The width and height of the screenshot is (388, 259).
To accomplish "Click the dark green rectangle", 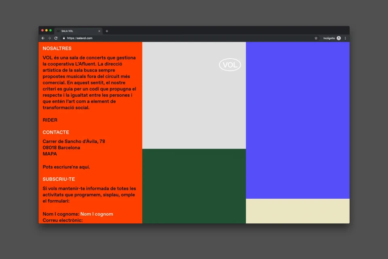I will point(194,186).
